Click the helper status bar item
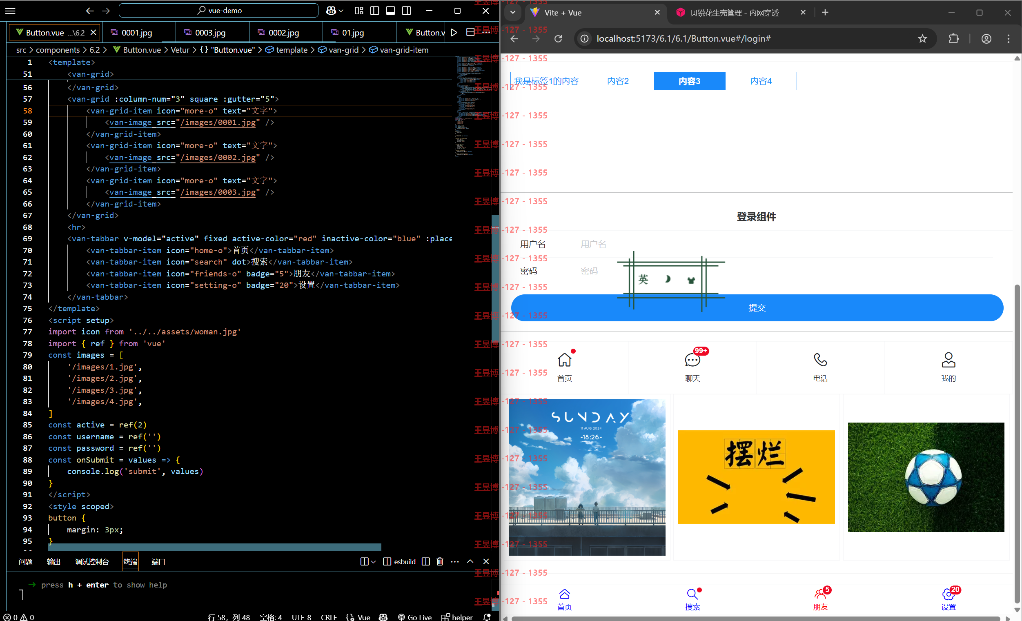This screenshot has width=1022, height=621. pyautogui.click(x=457, y=617)
